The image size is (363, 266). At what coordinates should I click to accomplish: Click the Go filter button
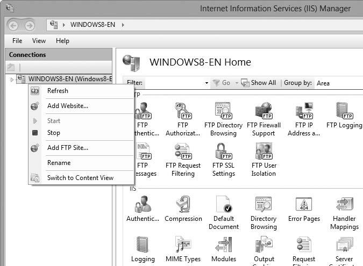point(222,83)
